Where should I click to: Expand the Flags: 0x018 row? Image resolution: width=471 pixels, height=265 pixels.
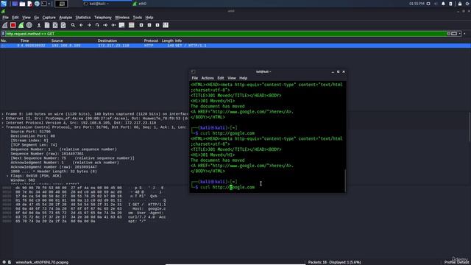tap(7, 176)
